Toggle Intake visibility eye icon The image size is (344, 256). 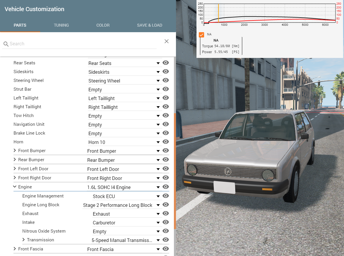pyautogui.click(x=166, y=222)
